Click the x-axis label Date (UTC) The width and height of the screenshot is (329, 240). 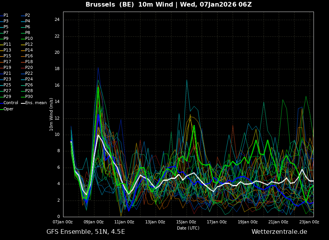click(x=188, y=228)
